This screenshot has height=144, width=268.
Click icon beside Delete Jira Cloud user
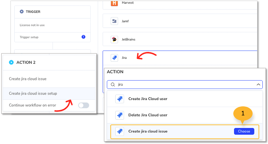point(120,115)
